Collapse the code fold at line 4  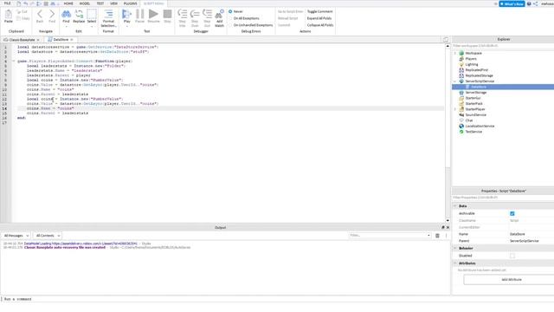(14, 62)
